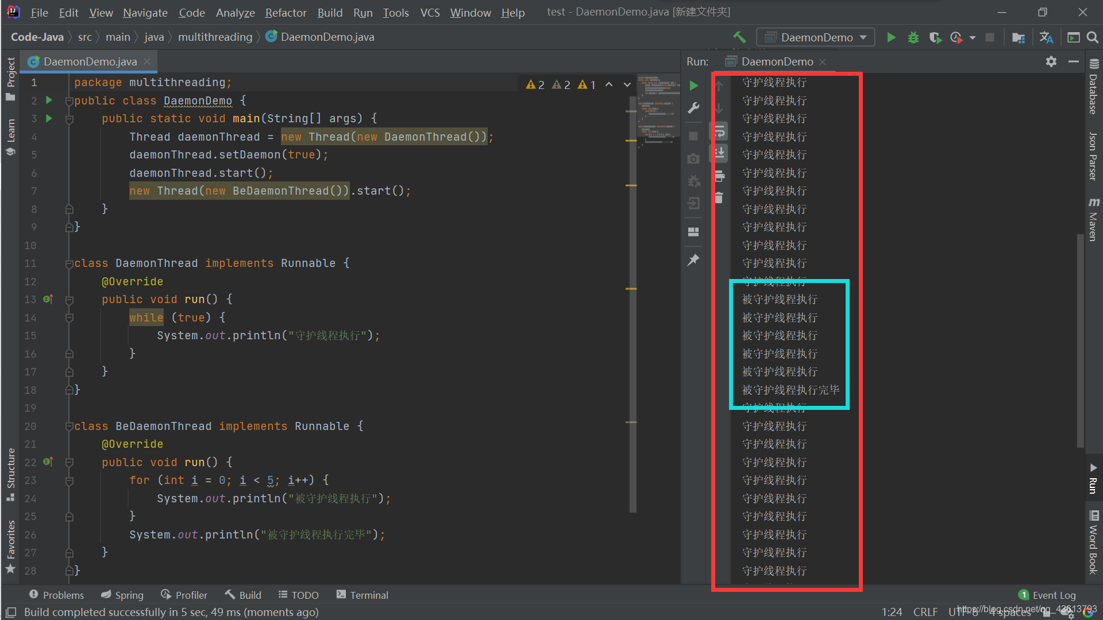Image resolution: width=1103 pixels, height=620 pixels.
Task: Open the Database sidebar tool window
Action: coord(1093,87)
